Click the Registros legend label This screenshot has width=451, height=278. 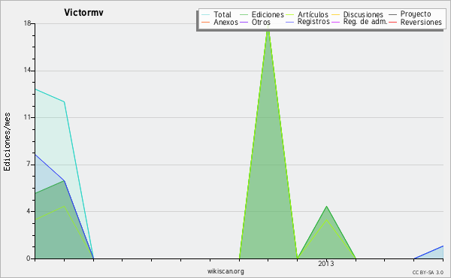[x=313, y=22]
